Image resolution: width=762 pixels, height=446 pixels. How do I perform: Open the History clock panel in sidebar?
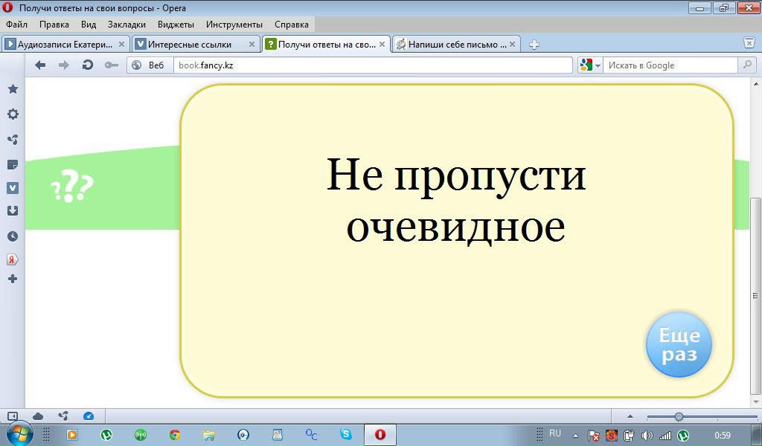(13, 236)
